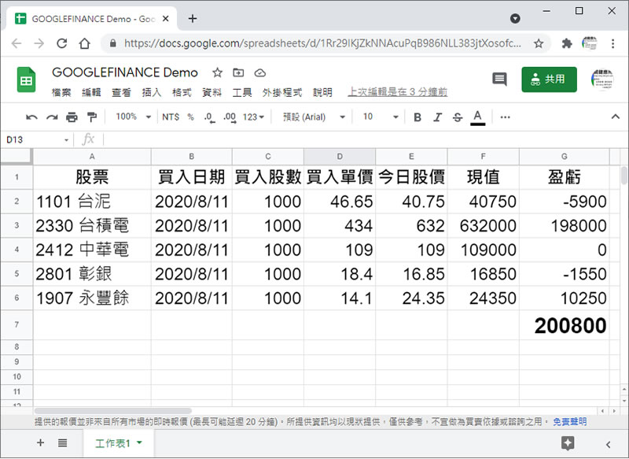This screenshot has width=629, height=459.
Task: Decrease decimal places icon
Action: (209, 117)
